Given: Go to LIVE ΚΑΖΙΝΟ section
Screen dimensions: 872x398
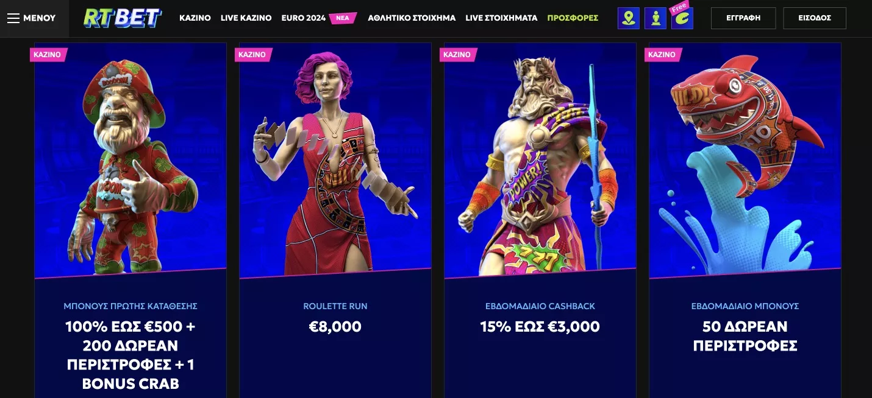Looking at the screenshot, I should tap(246, 18).
